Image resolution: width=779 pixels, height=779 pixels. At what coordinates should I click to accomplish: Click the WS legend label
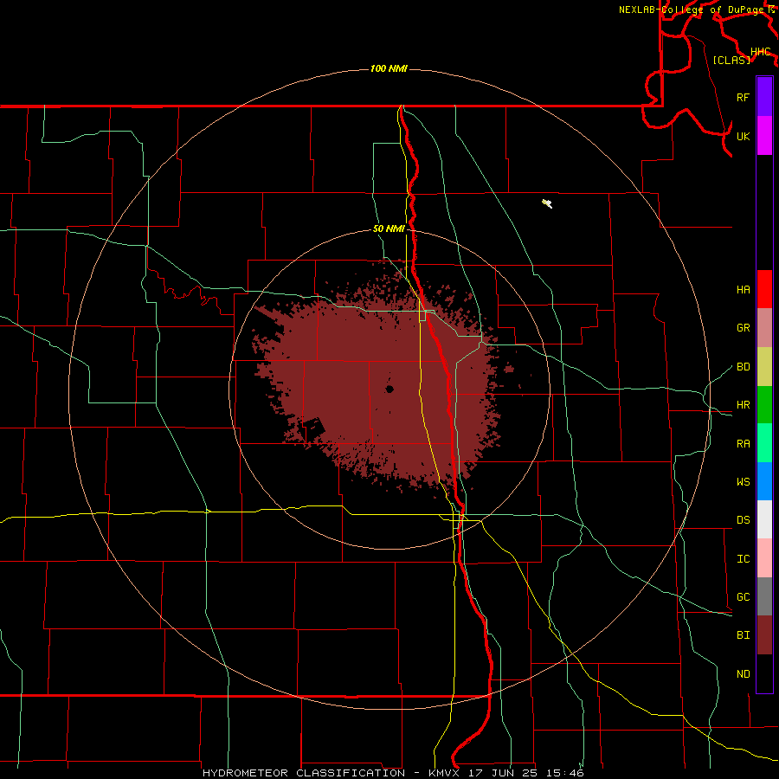pos(744,481)
